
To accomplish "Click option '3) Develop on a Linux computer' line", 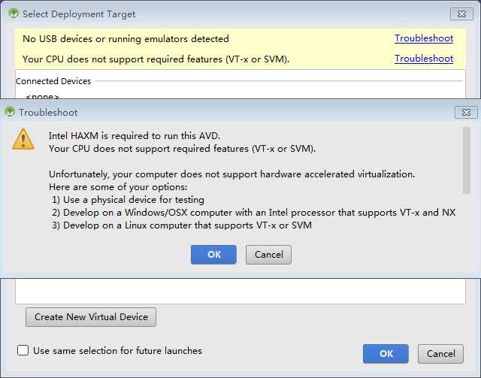I will pos(182,225).
